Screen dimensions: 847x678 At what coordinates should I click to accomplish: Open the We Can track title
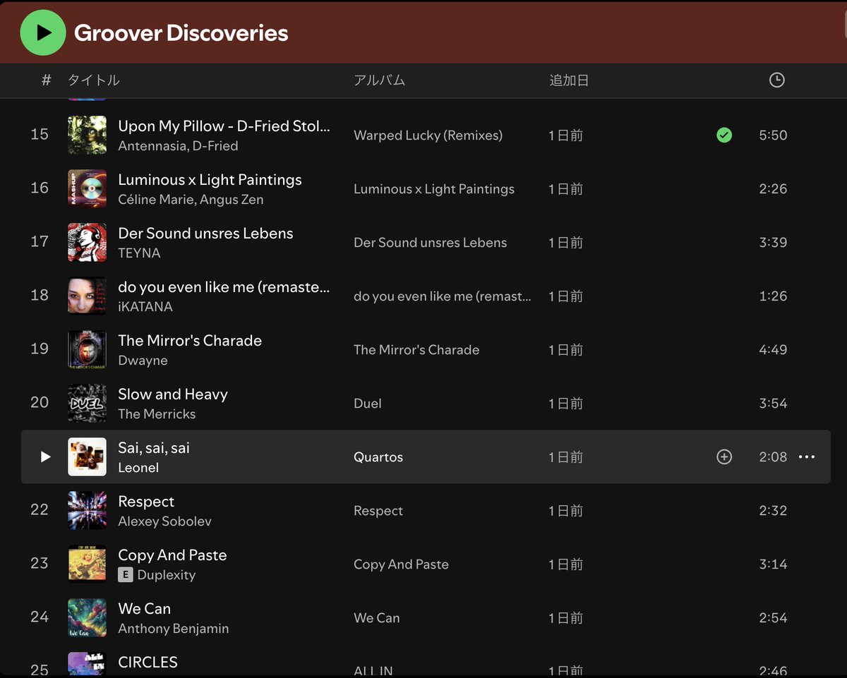[145, 609]
